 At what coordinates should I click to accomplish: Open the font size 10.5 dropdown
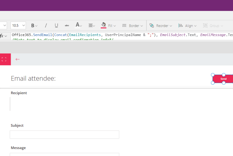coord(18,26)
